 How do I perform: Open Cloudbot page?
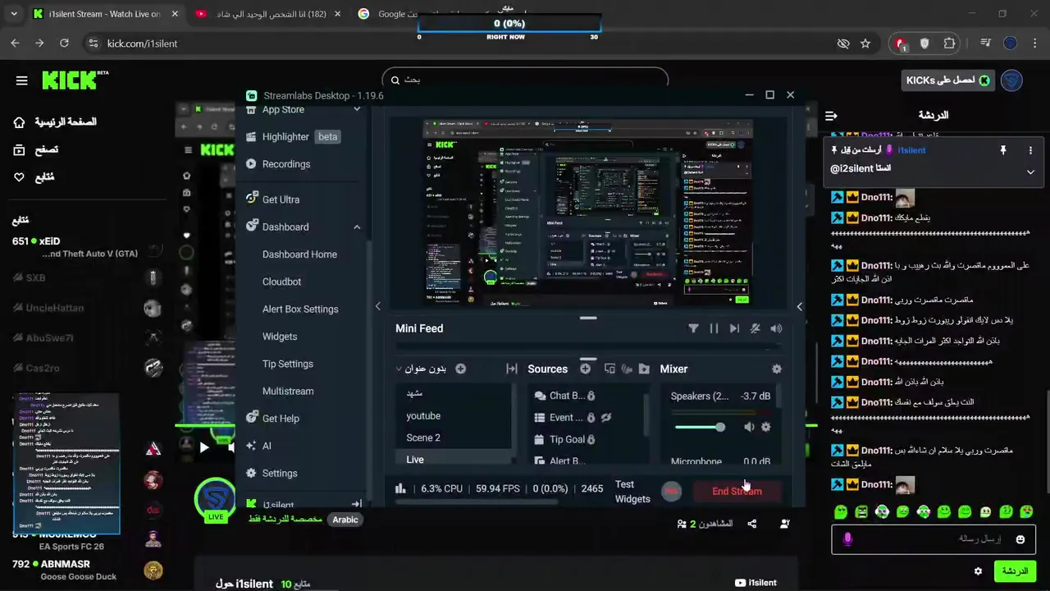click(281, 282)
